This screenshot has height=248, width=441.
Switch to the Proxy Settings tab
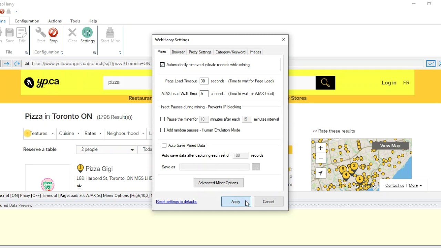click(200, 52)
